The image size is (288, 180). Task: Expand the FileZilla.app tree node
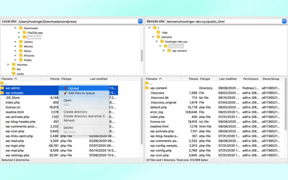pos(19,32)
